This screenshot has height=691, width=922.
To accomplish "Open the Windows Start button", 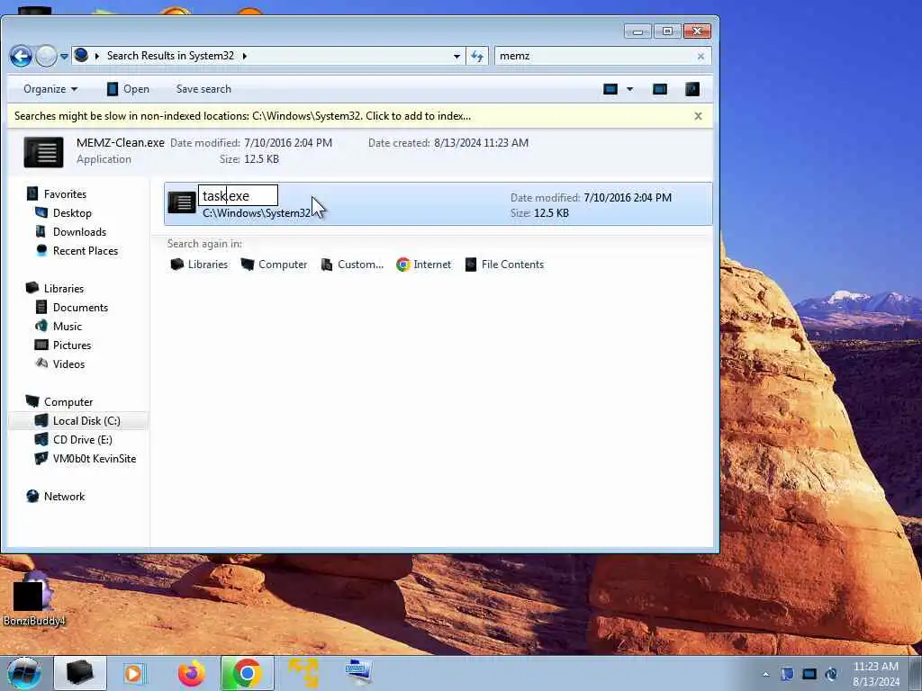I will coord(24,673).
